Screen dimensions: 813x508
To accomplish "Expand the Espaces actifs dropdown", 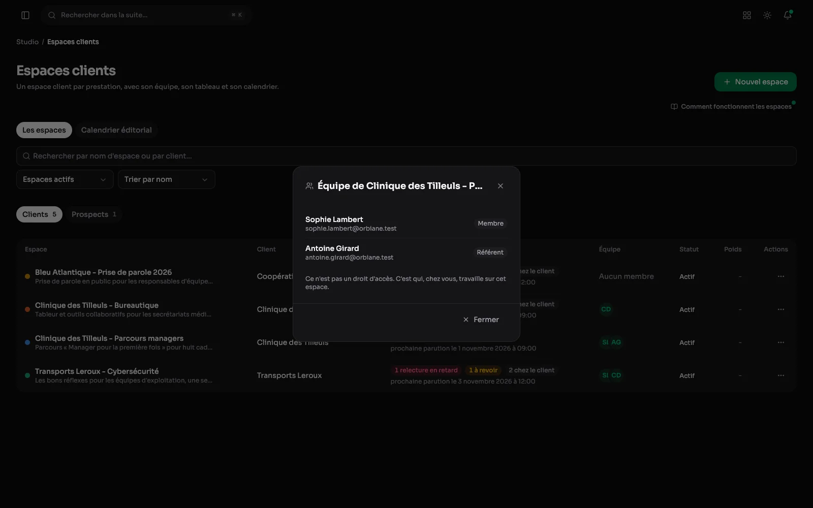I will (65, 179).
